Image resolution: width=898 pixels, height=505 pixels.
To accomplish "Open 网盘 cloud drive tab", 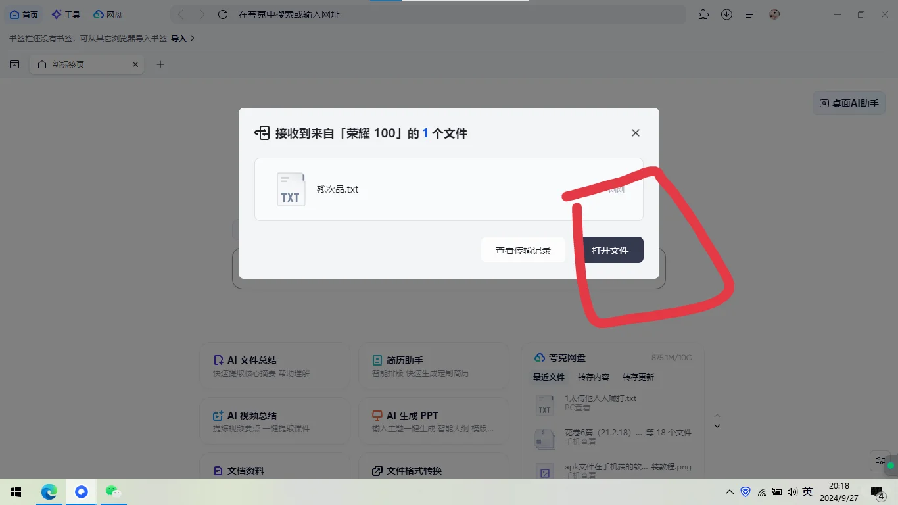I will pos(108,14).
